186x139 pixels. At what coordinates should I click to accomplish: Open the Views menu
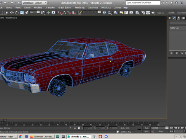coord(18,8)
